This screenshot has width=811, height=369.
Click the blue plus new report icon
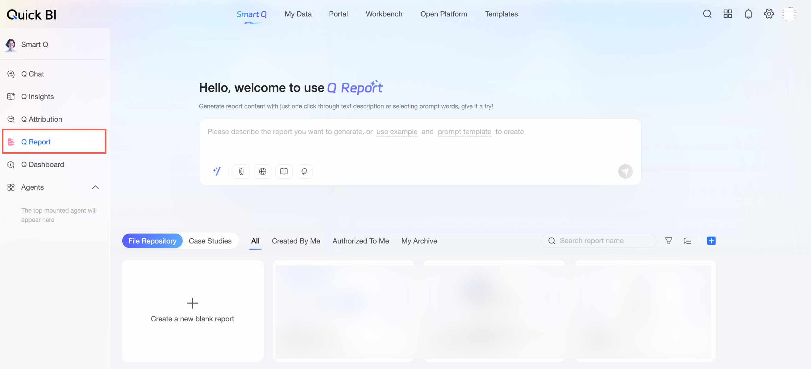(711, 241)
